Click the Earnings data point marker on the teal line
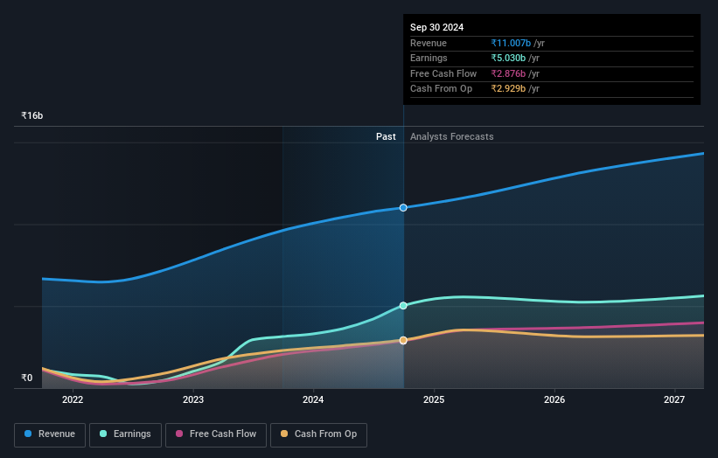The image size is (718, 458). 403,306
